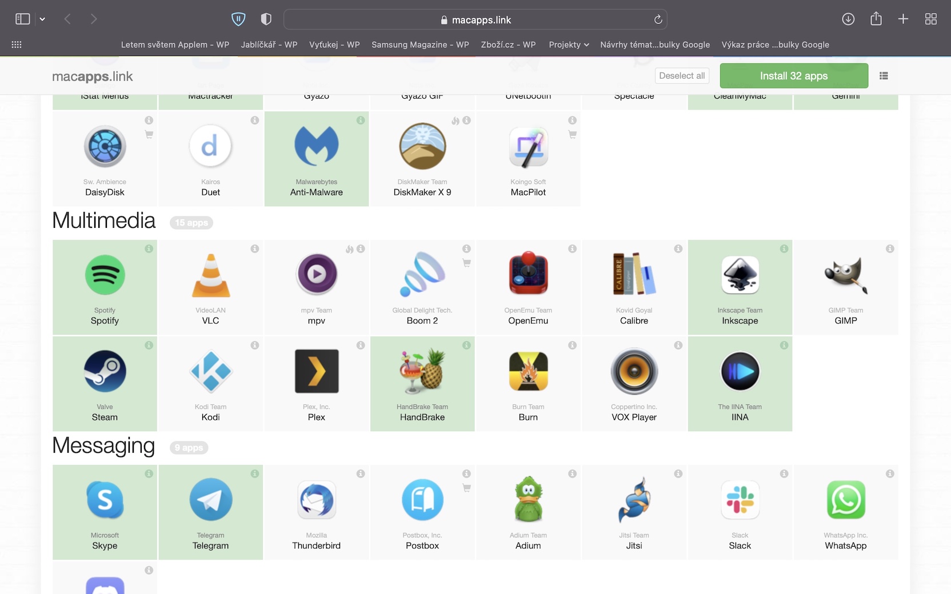The width and height of the screenshot is (951, 594).
Task: Select the Spotify app tile icon
Action: [105, 275]
